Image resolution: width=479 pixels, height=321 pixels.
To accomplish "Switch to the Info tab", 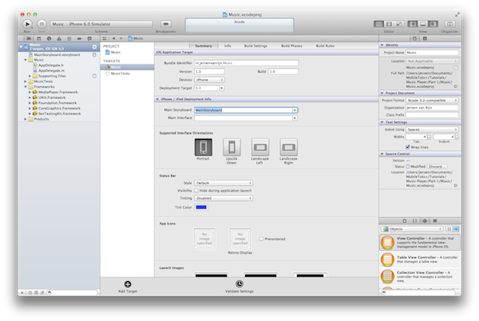I will click(228, 46).
